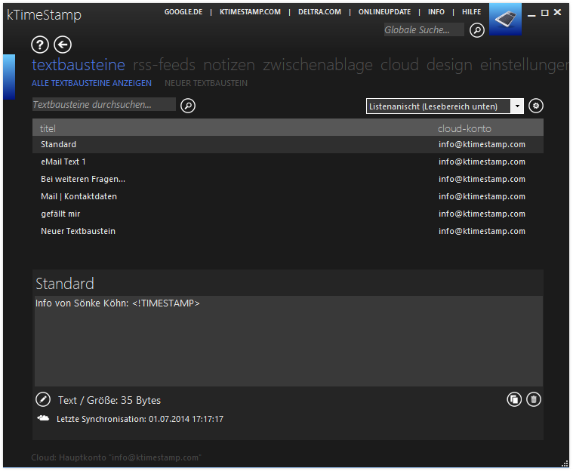573x471 pixels.
Task: Select the Mail | Kontaktdaten row
Action: [x=288, y=196]
